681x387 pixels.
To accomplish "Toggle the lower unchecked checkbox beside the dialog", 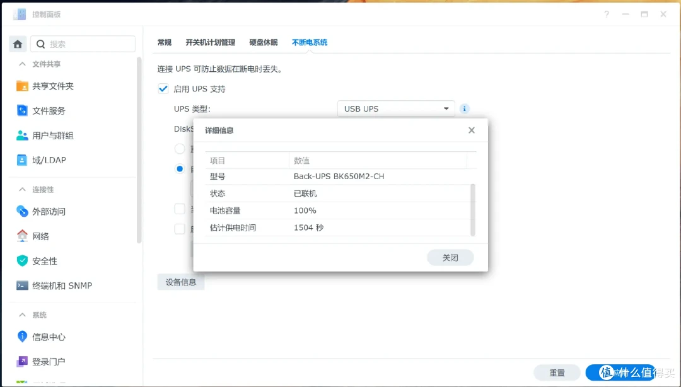I will 179,229.
